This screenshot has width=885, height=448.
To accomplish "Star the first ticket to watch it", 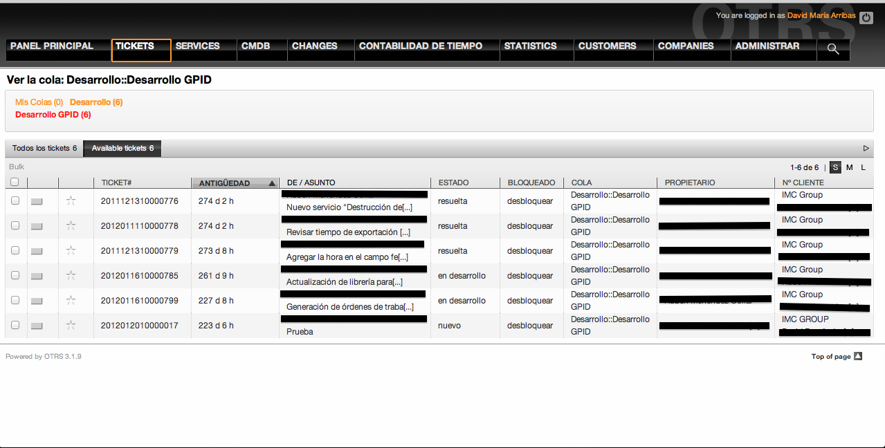I will point(70,200).
